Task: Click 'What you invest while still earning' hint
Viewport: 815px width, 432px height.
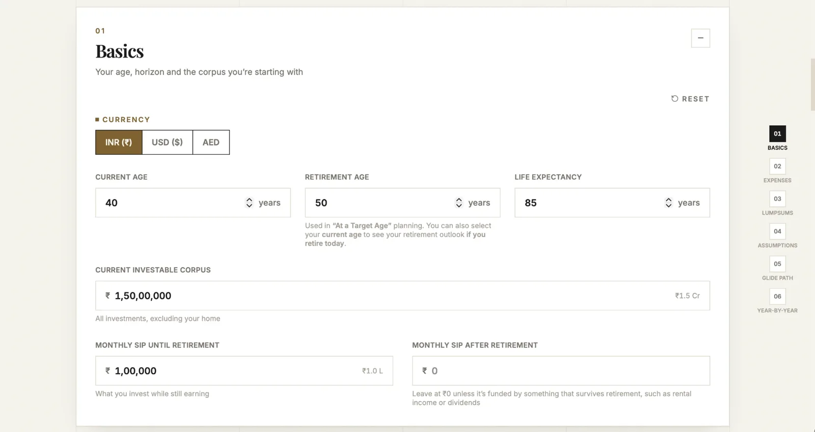Action: click(x=152, y=394)
